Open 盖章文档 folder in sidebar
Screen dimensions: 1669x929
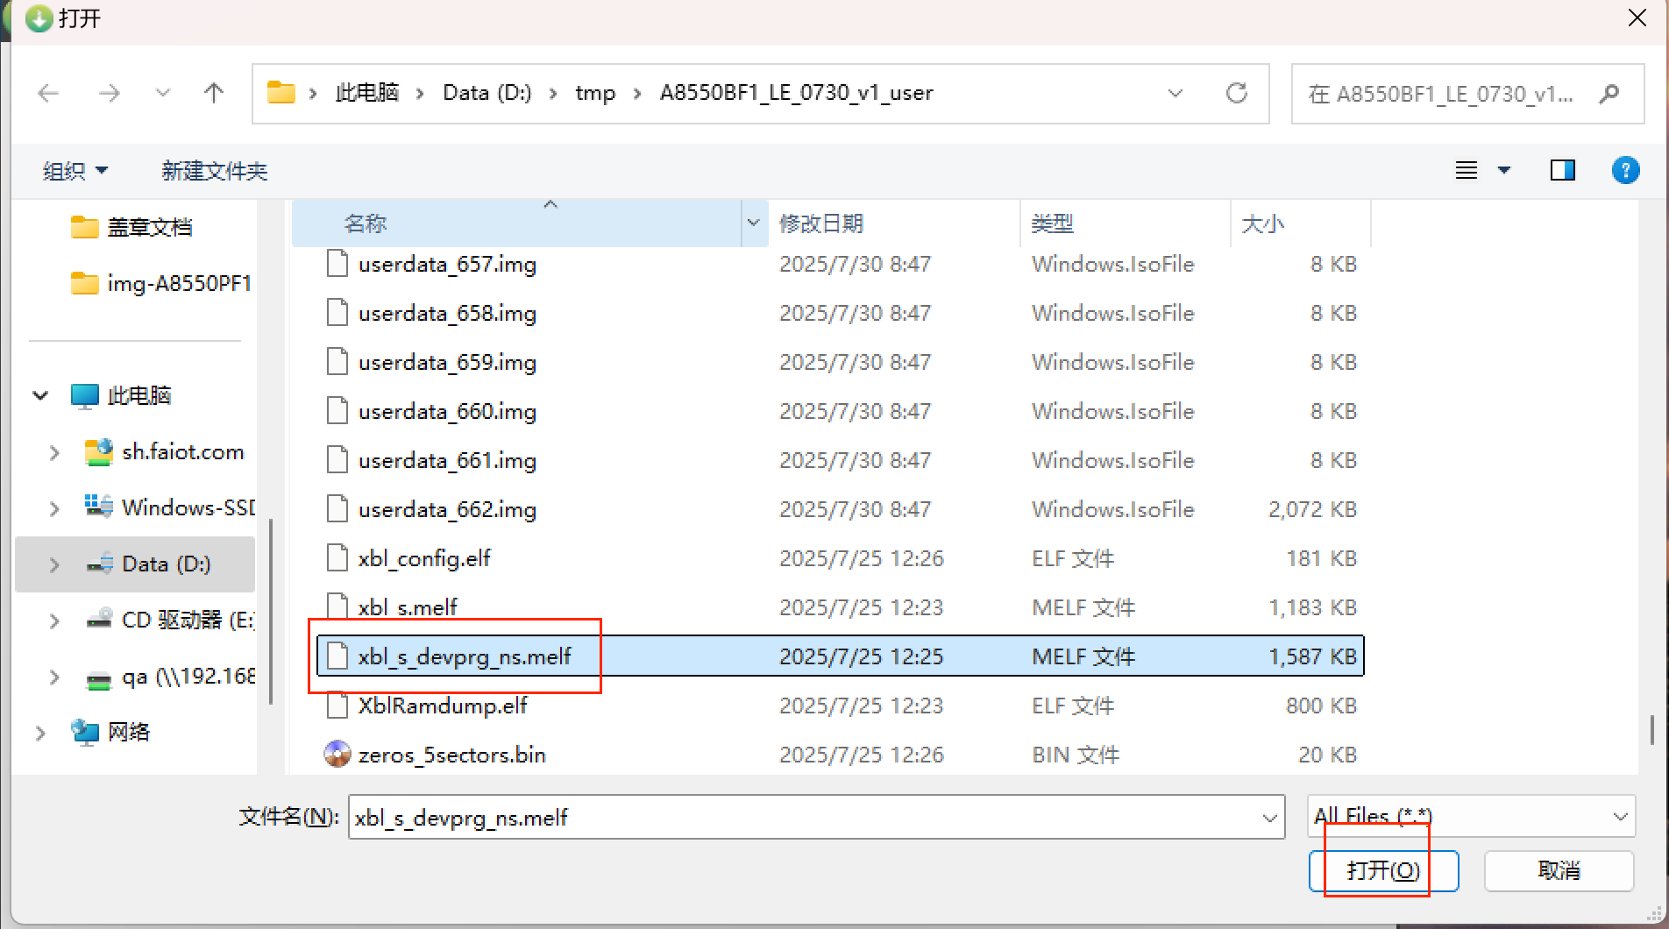pyautogui.click(x=133, y=227)
